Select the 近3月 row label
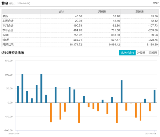Image resolution: width=160 pixels, height=137 pixels. coord(6,35)
